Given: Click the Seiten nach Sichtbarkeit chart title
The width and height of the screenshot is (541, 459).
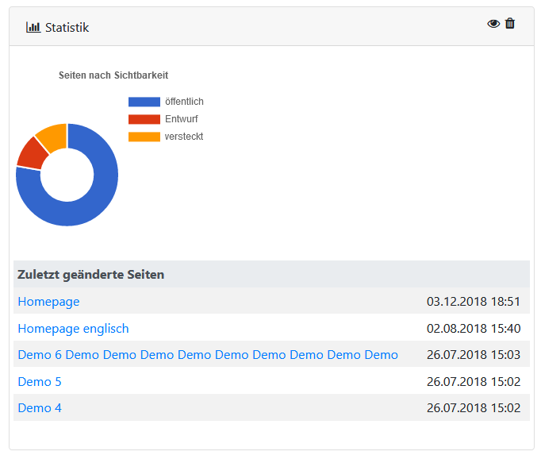Looking at the screenshot, I should [113, 75].
